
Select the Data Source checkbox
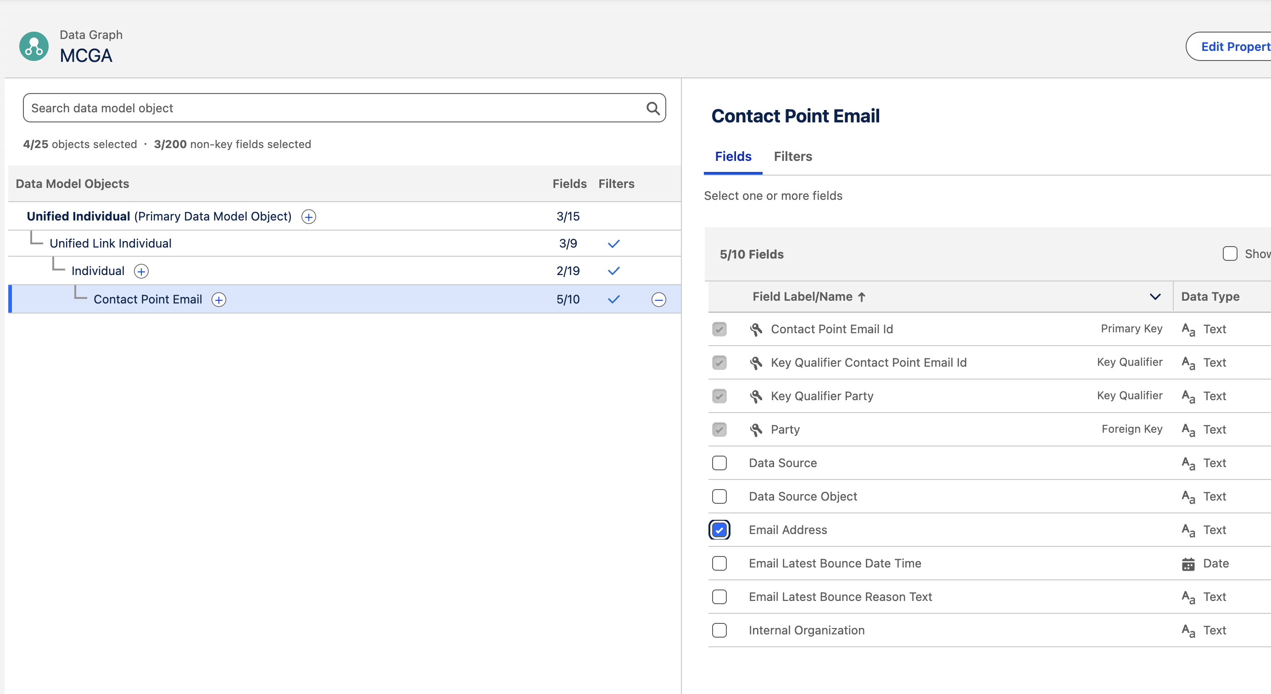[719, 463]
